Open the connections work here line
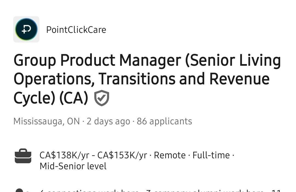 coord(90,190)
